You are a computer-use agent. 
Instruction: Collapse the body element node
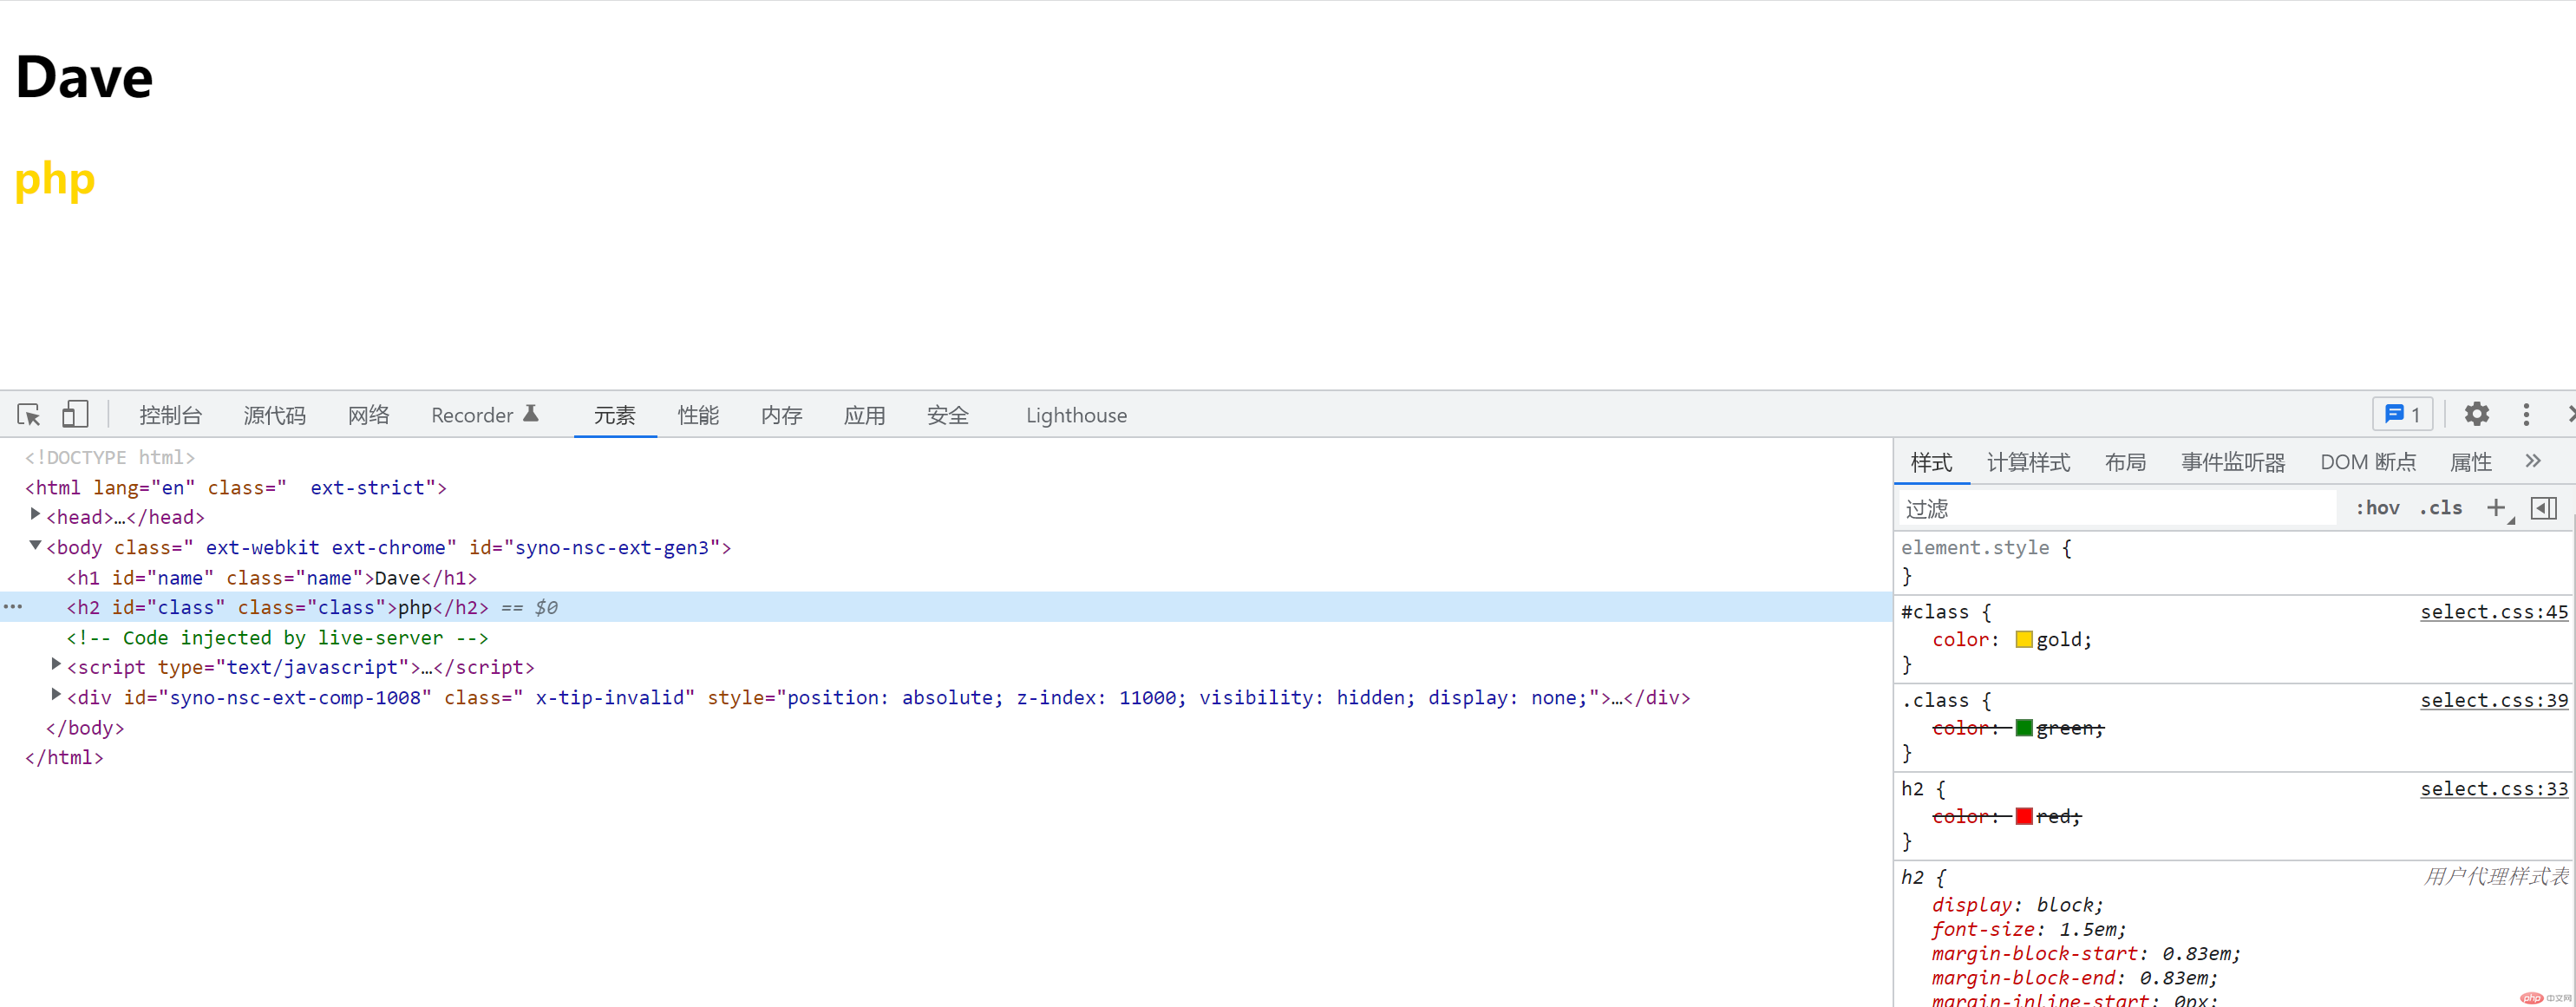click(x=35, y=546)
